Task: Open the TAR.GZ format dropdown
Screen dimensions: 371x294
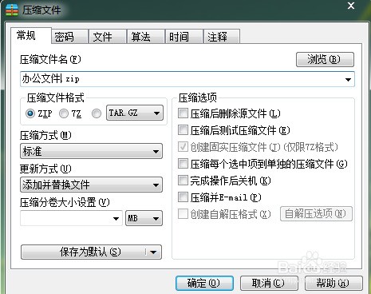Action: [135, 113]
